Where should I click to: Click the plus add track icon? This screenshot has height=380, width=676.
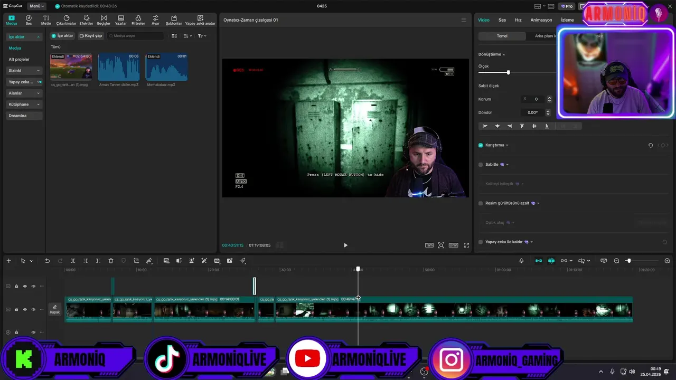coord(8,261)
